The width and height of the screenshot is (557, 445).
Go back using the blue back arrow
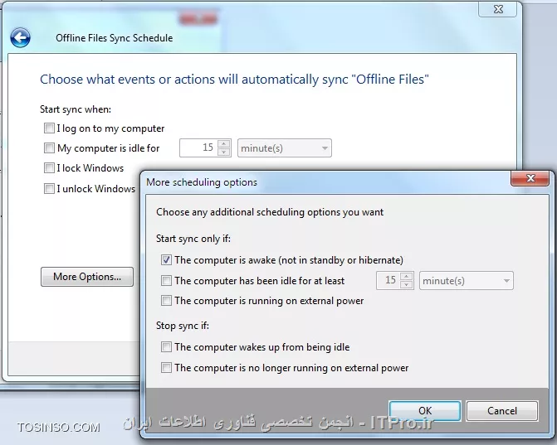[20, 37]
